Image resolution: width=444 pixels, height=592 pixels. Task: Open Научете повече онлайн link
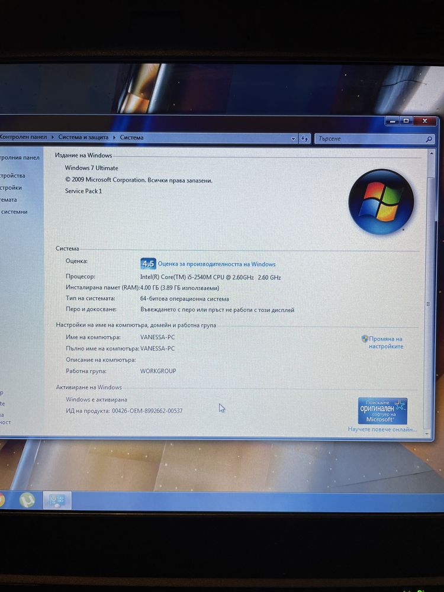pyautogui.click(x=382, y=429)
